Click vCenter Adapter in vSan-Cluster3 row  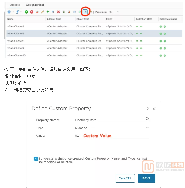tap(57, 34)
